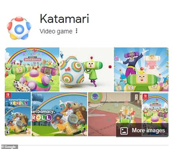
Task: Click the Katamari ball icon
Action: pos(19,28)
